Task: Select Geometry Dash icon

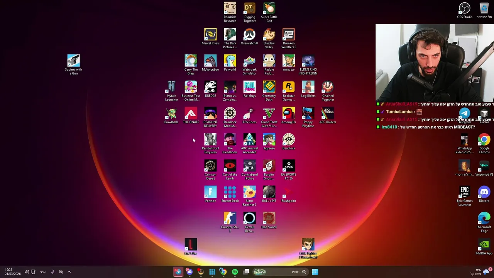Action: coord(269,91)
